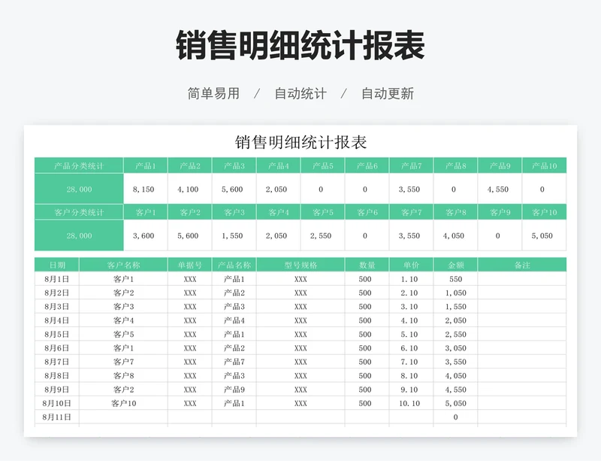Click 客户8 in the 8月8日 row
The height and width of the screenshot is (461, 601).
point(123,376)
